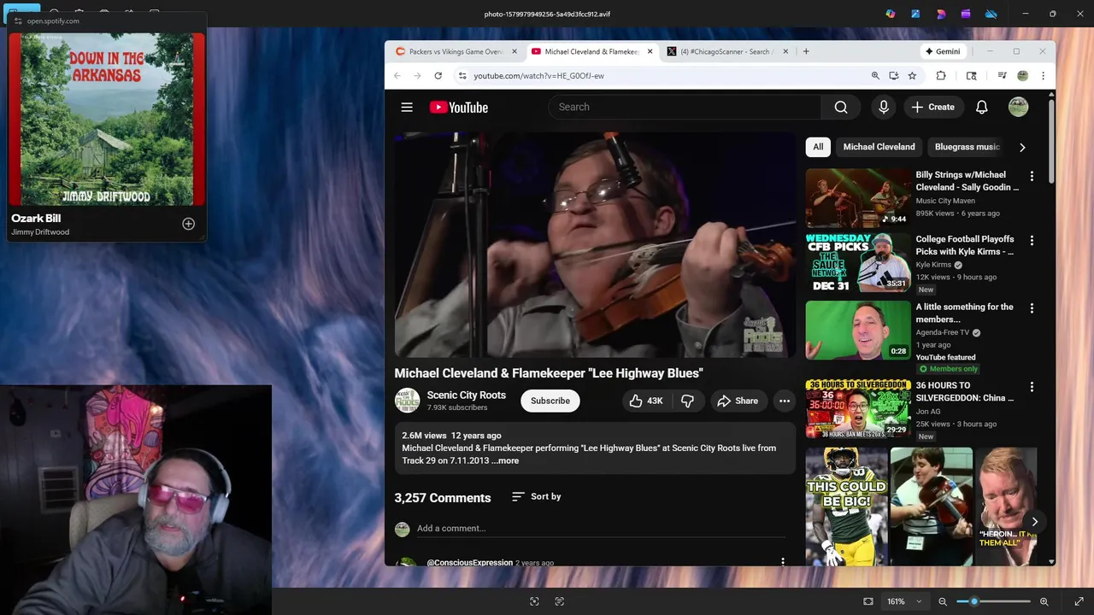
Task: Go to the YouTube home logo
Action: (x=458, y=107)
